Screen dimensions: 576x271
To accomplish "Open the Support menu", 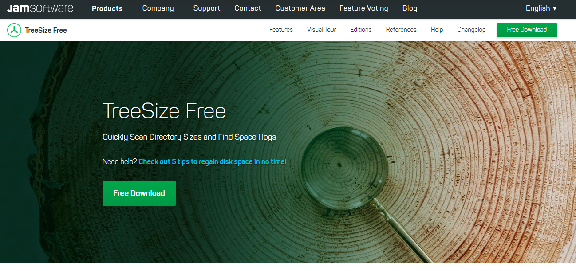I will tap(207, 8).
